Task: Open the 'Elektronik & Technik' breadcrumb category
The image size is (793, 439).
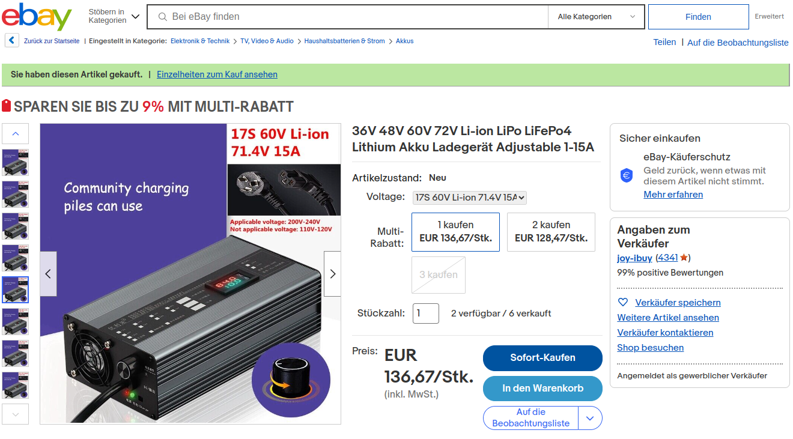Action: pyautogui.click(x=200, y=41)
